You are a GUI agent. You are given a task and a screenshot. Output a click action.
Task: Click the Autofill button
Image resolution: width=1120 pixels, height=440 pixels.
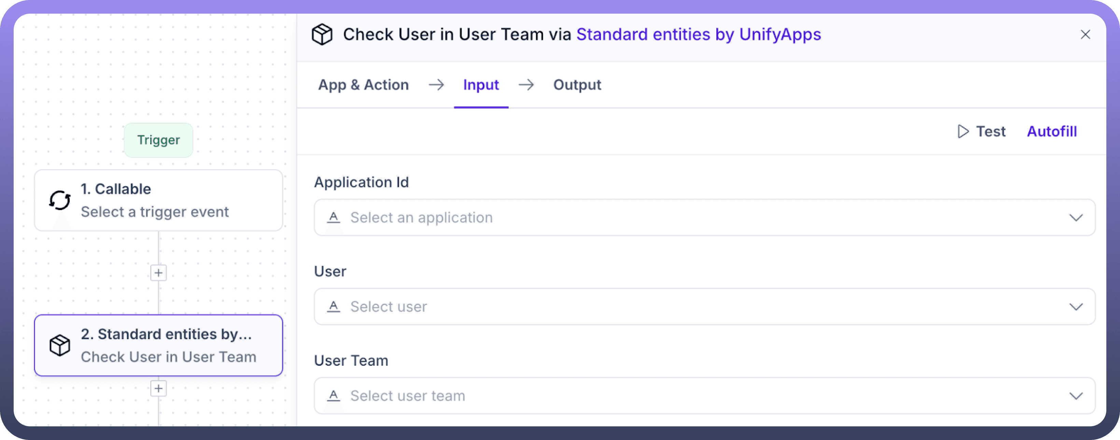point(1051,131)
